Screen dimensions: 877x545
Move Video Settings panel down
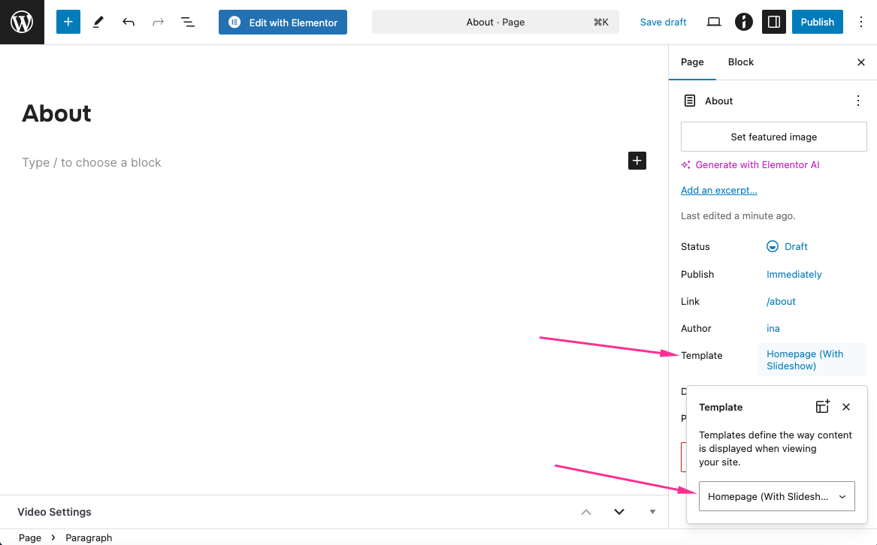pos(619,512)
